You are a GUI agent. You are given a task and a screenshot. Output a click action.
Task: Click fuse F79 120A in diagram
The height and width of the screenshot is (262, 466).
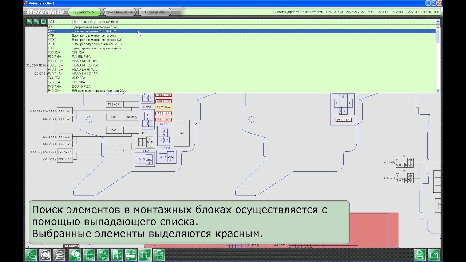(x=65, y=152)
